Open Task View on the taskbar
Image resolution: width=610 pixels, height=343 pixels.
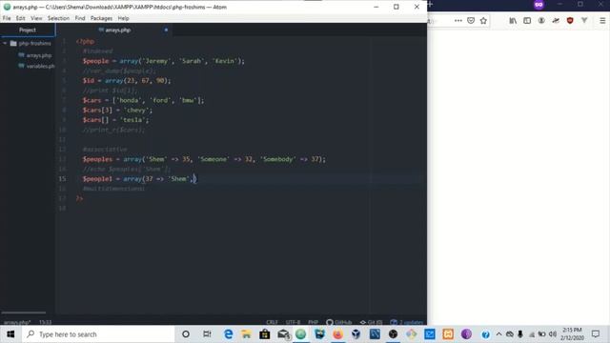(x=207, y=334)
